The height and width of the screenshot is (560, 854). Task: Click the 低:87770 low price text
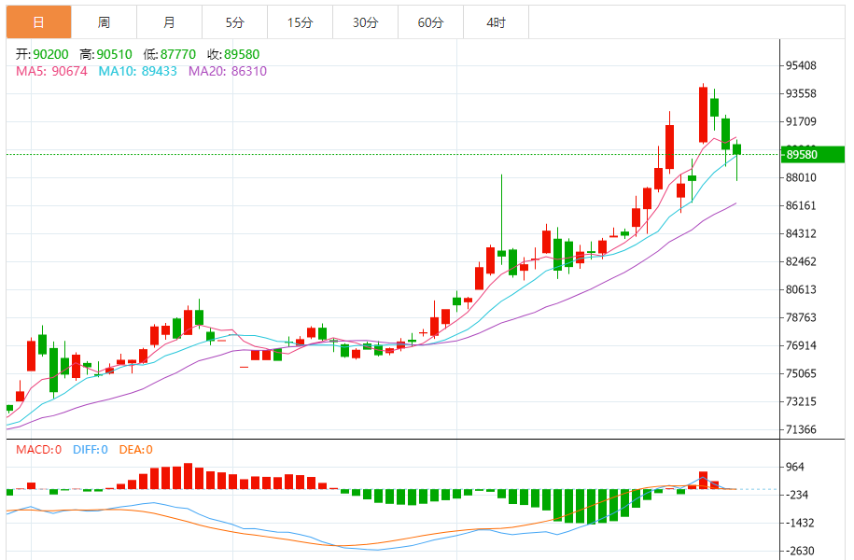click(x=172, y=54)
